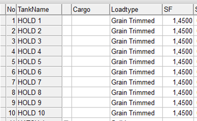Click the row selector left of HOLD 5
Screen dimensions: 197x121
tap(3, 62)
